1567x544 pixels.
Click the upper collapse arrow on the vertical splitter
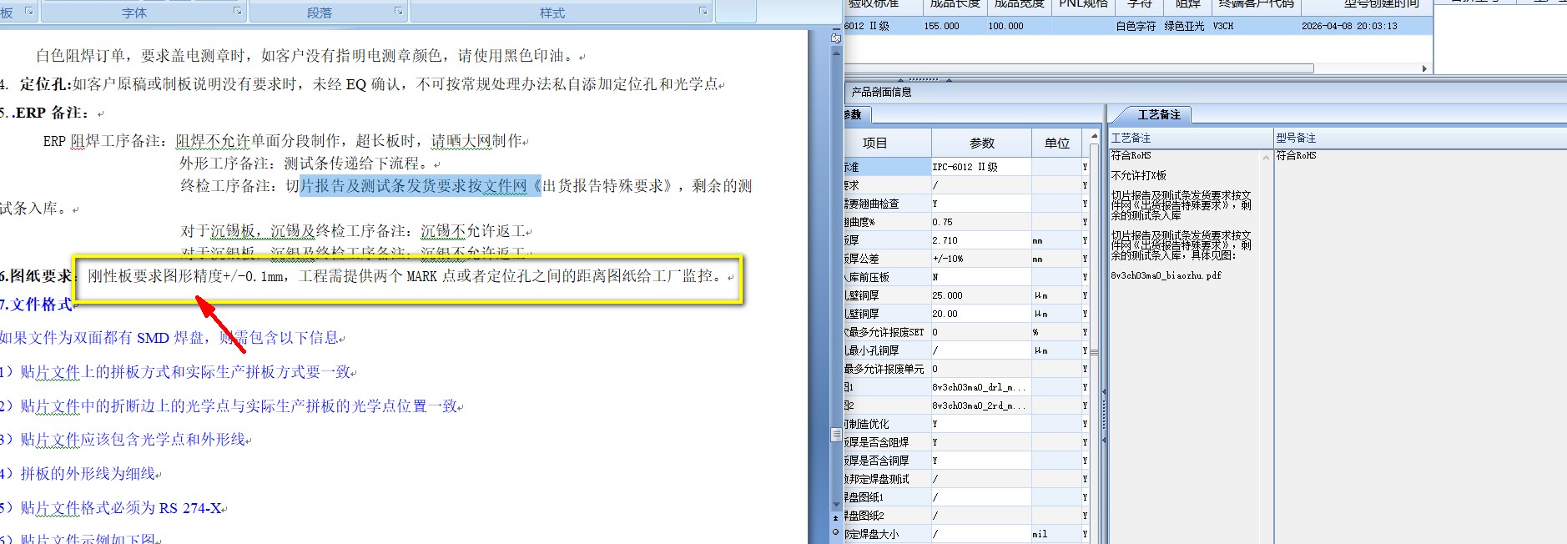coord(1103,390)
